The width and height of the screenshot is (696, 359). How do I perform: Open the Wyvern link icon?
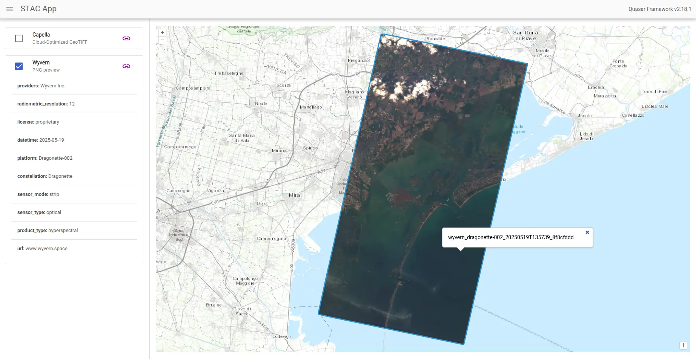tap(126, 66)
